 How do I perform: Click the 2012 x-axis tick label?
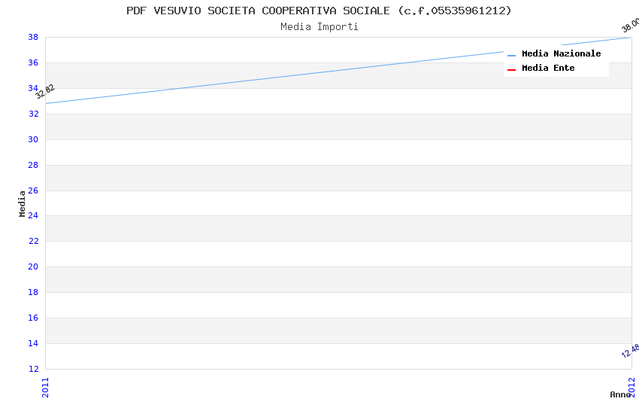click(631, 385)
